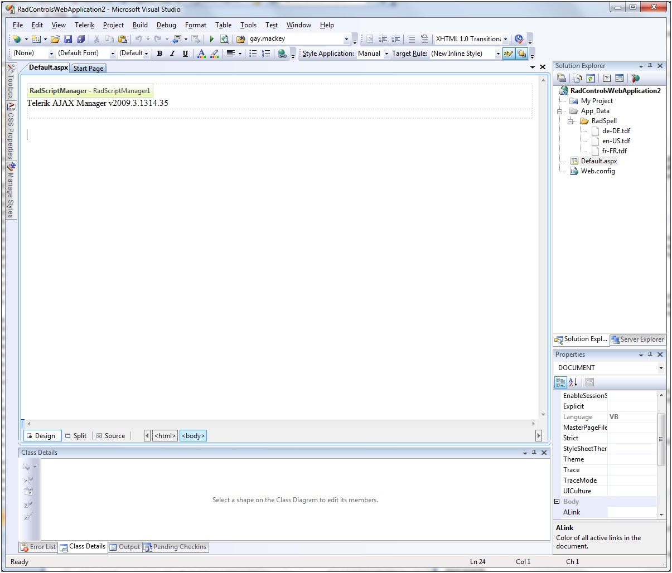
Task: Click the Convert to Hyperlink icon
Action: tap(282, 54)
